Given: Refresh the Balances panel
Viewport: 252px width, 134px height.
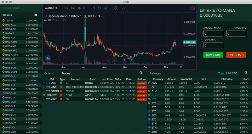Looking at the screenshot, I should pos(246,73).
